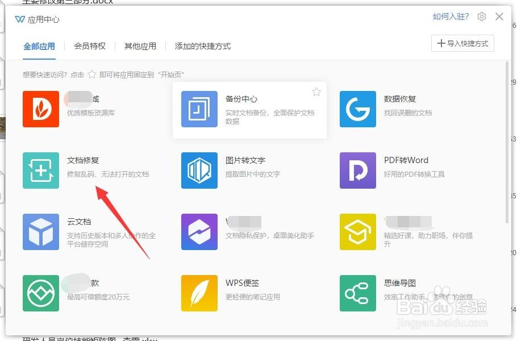
Task: Open the orange template library app icon
Action: click(41, 109)
